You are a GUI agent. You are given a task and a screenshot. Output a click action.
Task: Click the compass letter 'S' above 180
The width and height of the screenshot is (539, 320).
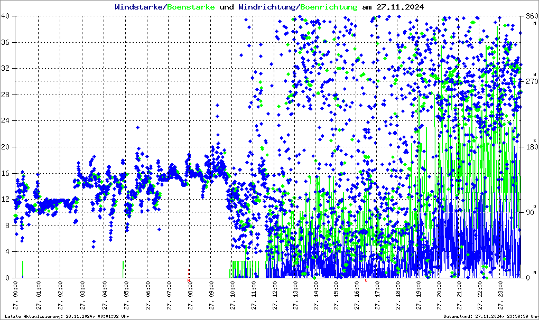[x=535, y=140]
